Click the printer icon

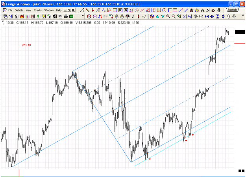click(x=66, y=16)
